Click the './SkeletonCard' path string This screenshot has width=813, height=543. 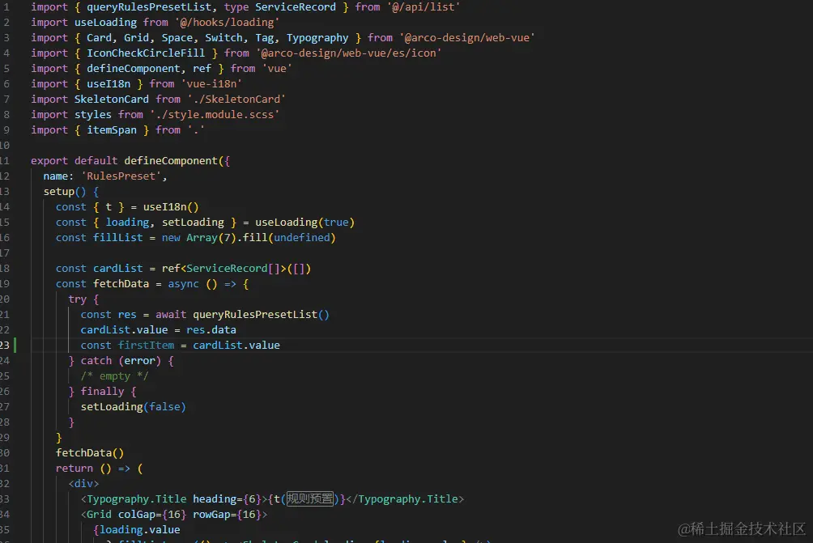click(236, 99)
